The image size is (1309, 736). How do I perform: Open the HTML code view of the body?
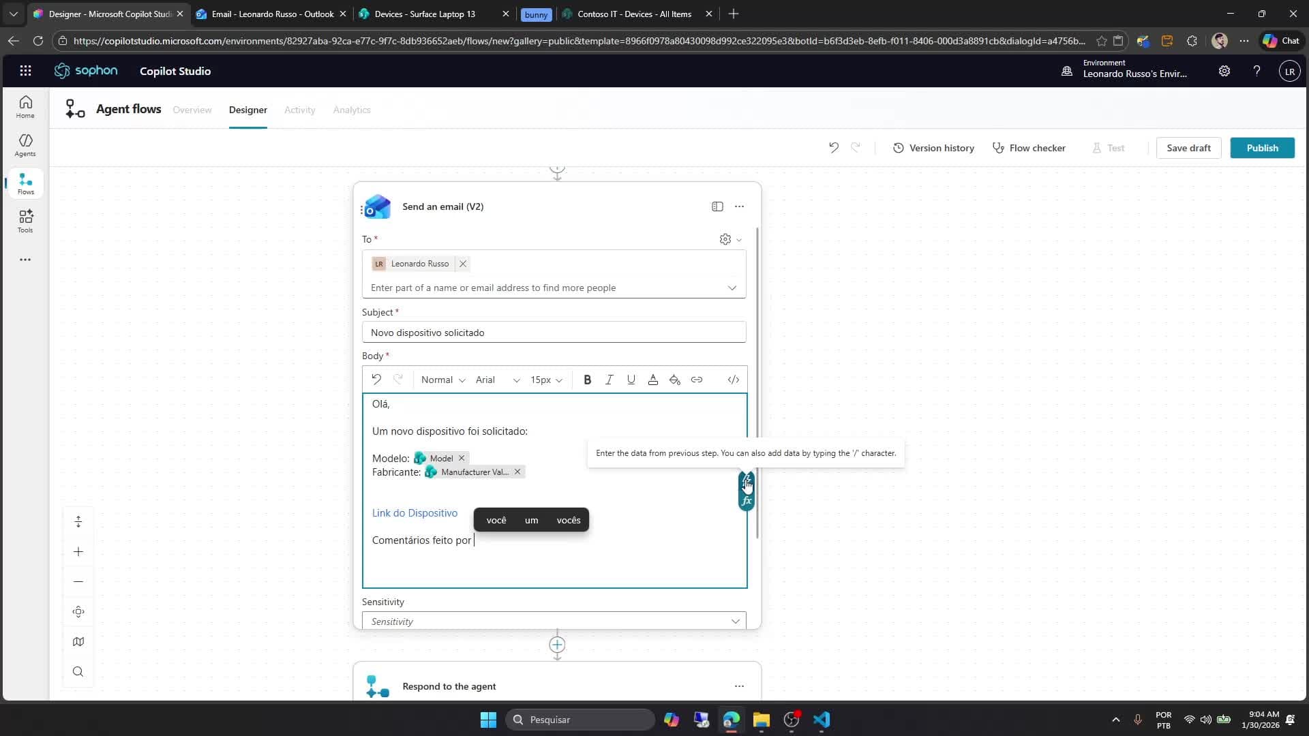pos(733,380)
